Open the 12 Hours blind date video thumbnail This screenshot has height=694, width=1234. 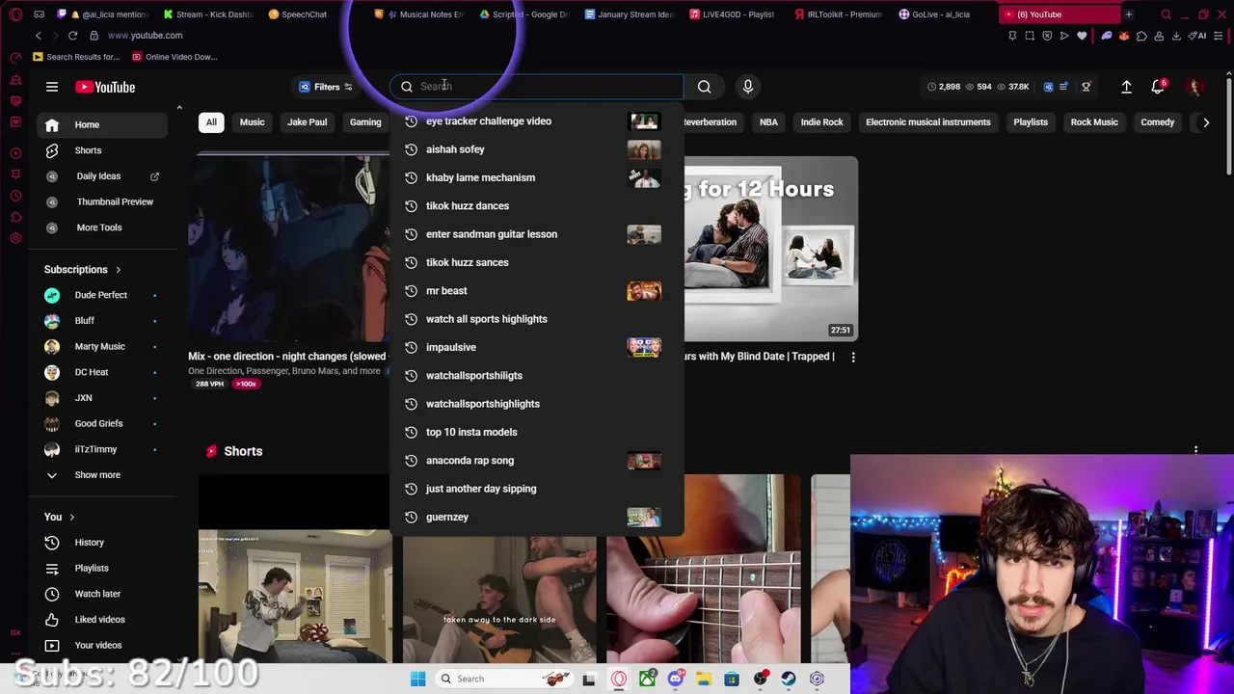click(x=770, y=249)
